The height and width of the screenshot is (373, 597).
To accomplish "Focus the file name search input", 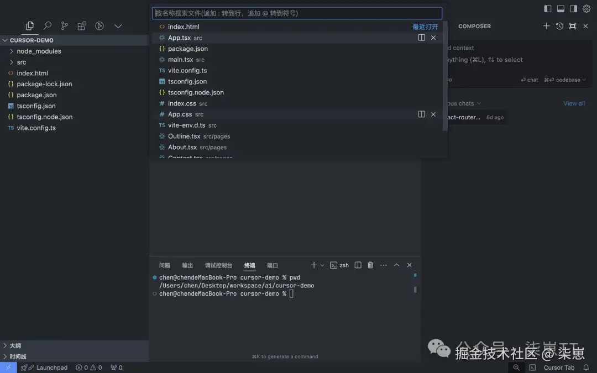I will coord(297,13).
